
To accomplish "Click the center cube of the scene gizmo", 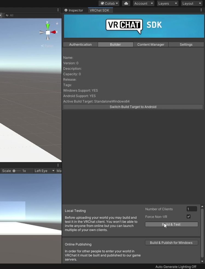I will point(48,32).
